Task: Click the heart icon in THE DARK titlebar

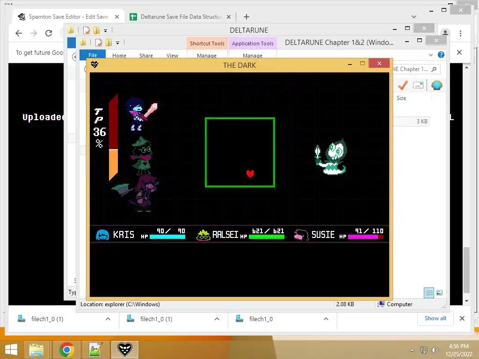Action: tap(94, 65)
